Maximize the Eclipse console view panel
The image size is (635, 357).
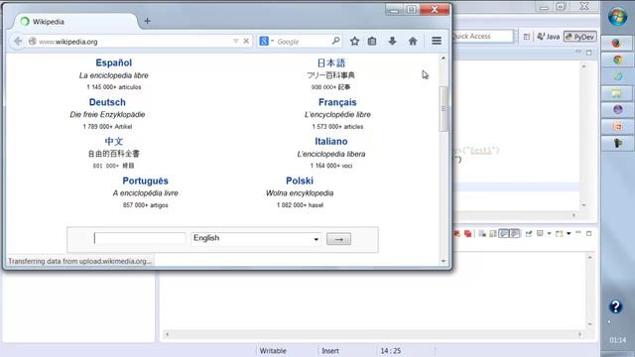click(x=588, y=234)
